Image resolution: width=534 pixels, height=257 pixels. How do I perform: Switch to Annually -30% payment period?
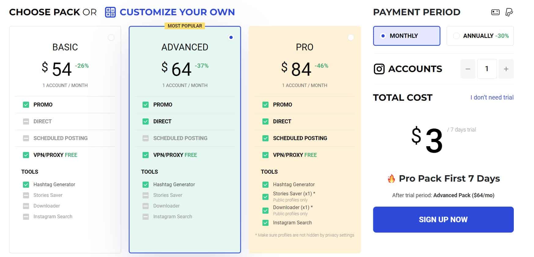[480, 36]
